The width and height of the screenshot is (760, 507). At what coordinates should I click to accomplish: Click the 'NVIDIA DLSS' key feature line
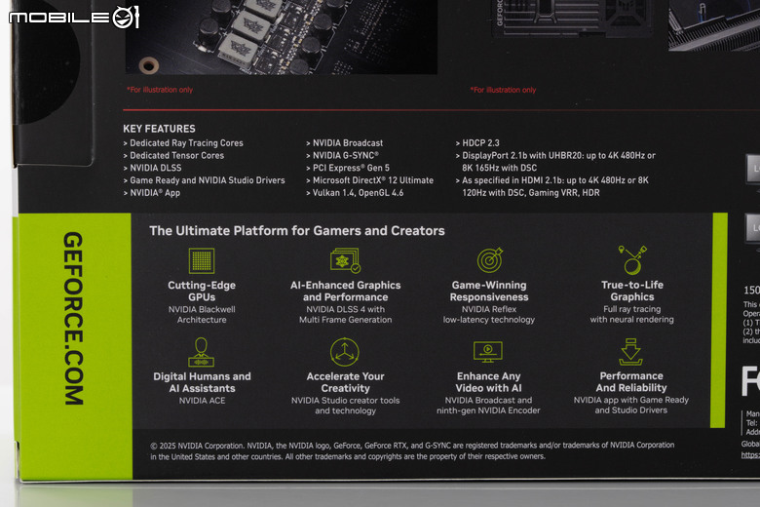tap(152, 168)
